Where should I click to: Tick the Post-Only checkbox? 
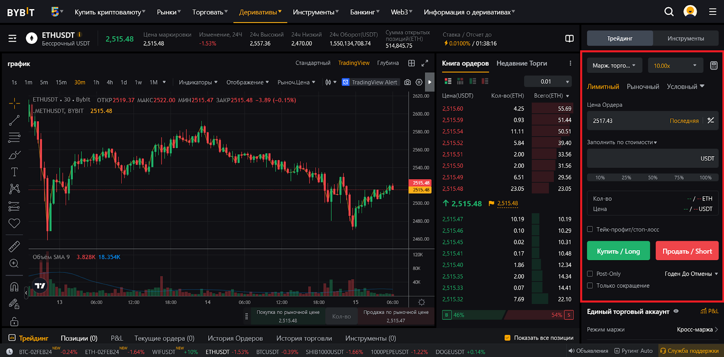click(590, 274)
